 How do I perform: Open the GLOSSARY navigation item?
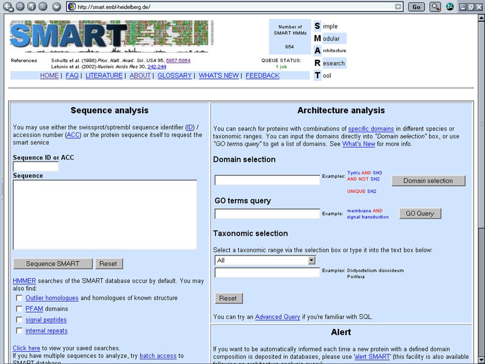point(175,75)
